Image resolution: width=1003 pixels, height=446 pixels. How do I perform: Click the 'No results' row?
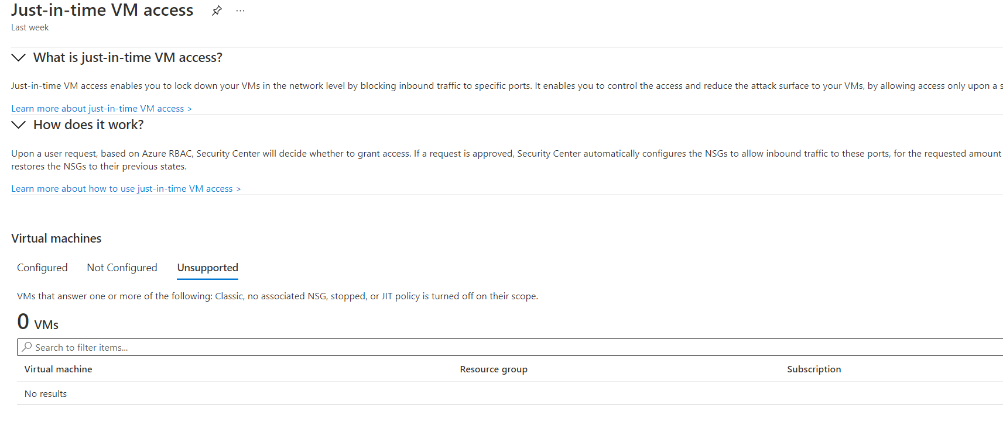[45, 393]
